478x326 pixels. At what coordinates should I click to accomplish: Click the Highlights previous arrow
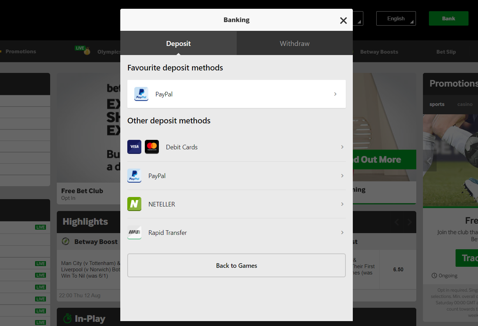click(397, 222)
